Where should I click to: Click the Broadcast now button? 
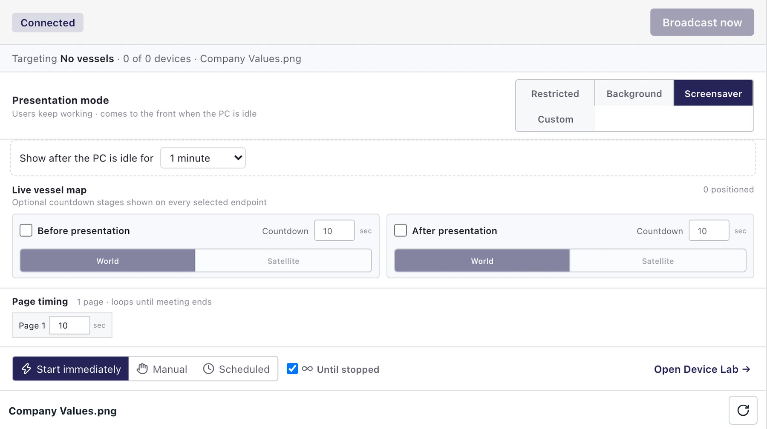click(x=702, y=22)
